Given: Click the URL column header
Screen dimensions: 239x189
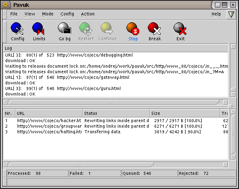Looking at the screenshot, I should [x=49, y=113].
